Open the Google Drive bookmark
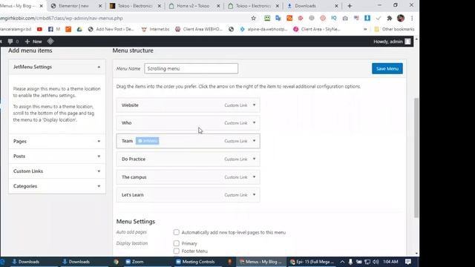The height and width of the screenshot is (267, 475). (x=79, y=30)
